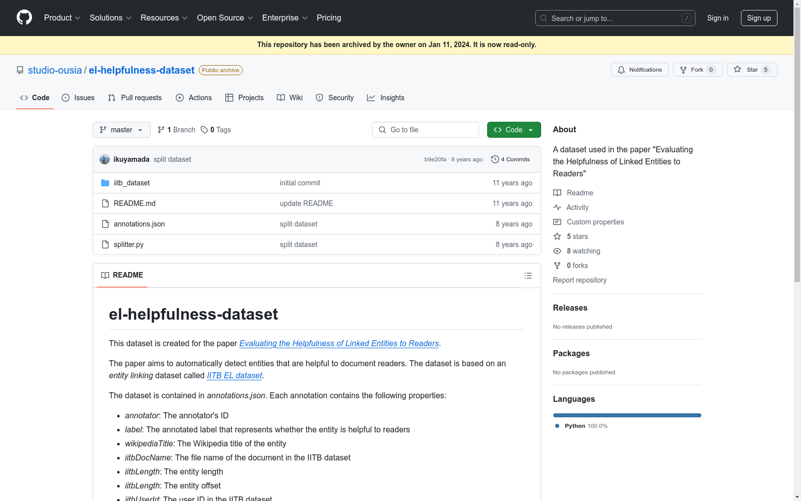
Task: Star the repository with the Star button
Action: tap(752, 70)
